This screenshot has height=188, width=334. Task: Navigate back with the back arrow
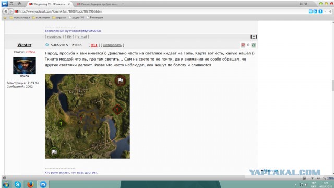click(6, 11)
